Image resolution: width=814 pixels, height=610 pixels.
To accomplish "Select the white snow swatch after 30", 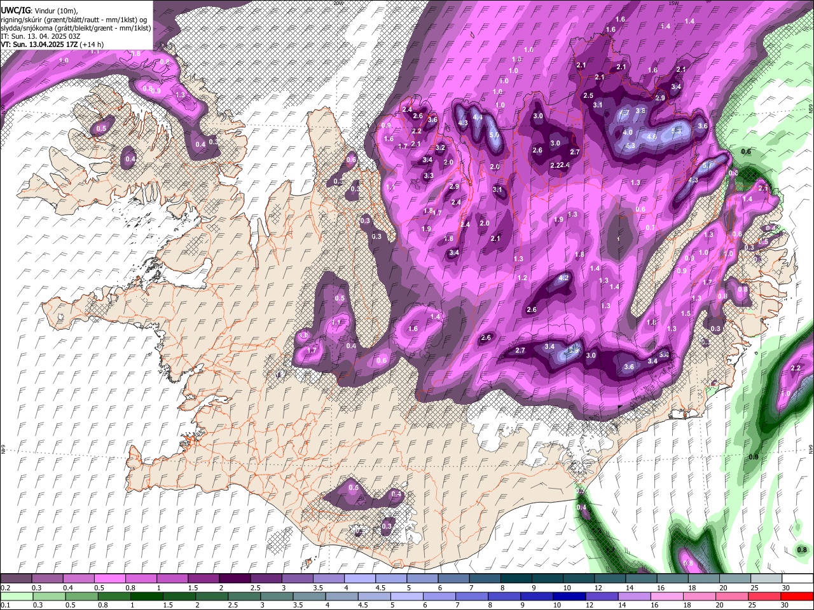I will 798,579.
